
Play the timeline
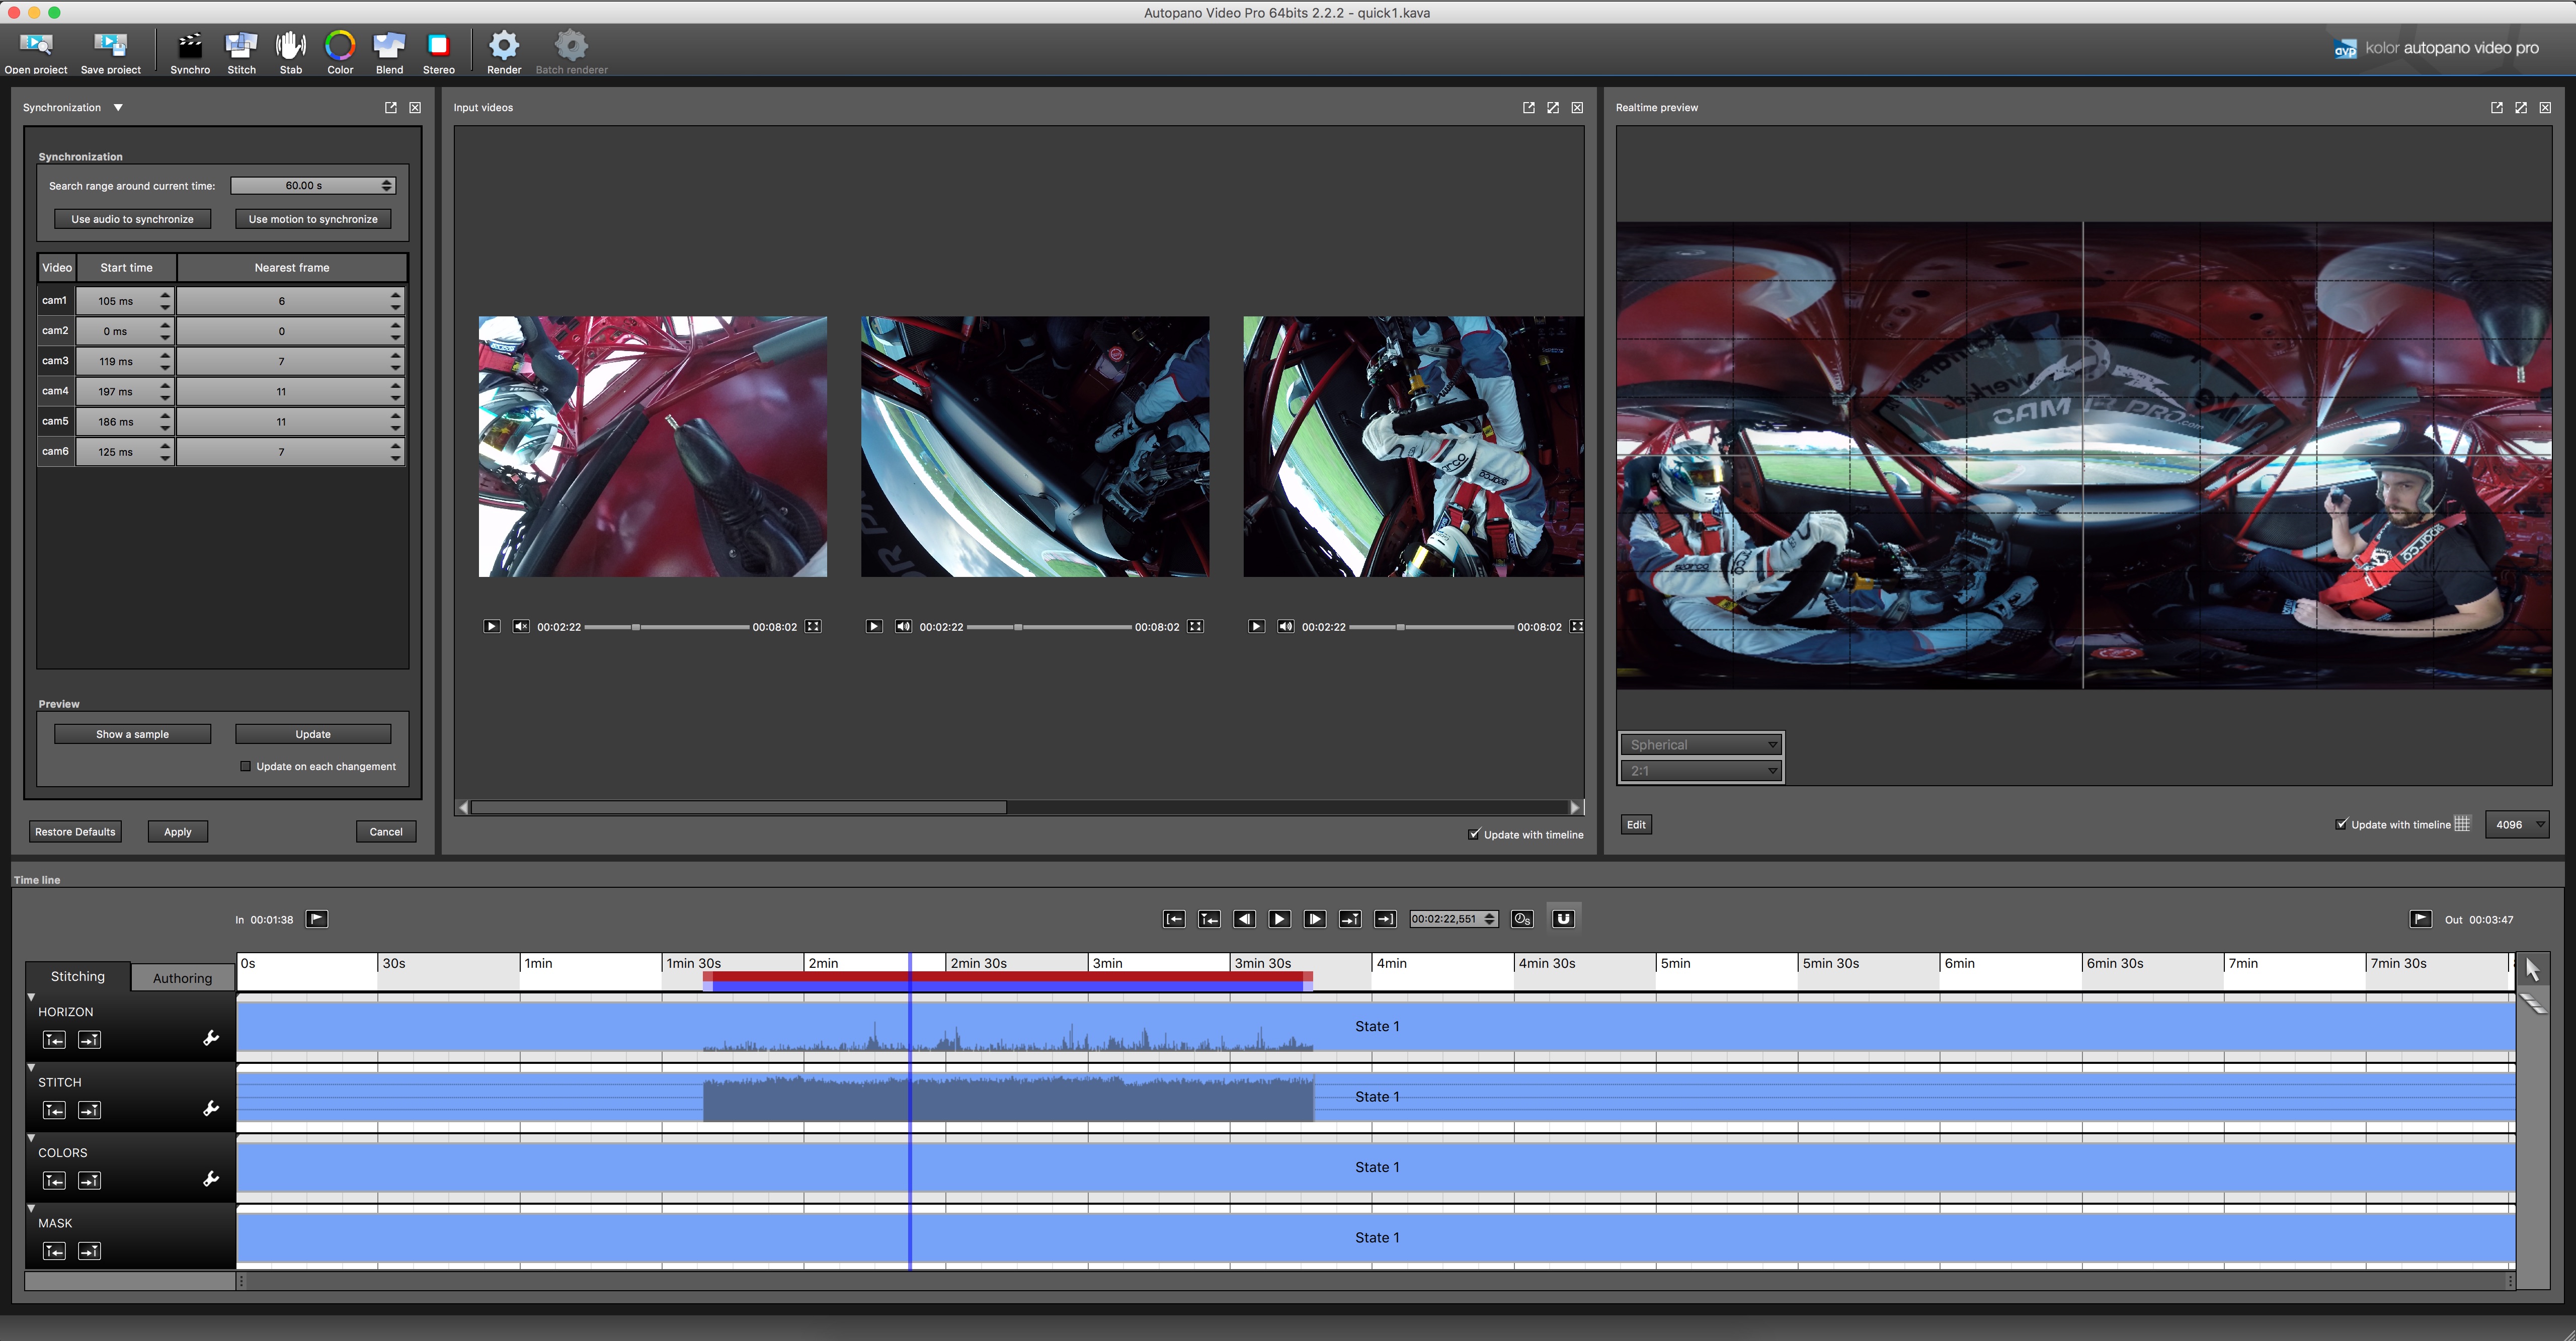click(1279, 919)
